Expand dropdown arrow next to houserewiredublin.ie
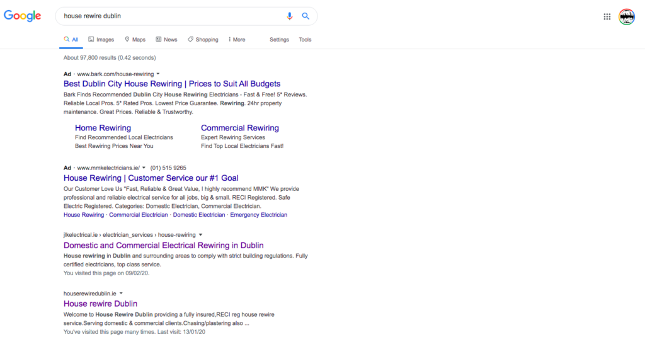Viewport: 645px width, 342px height. 121,294
